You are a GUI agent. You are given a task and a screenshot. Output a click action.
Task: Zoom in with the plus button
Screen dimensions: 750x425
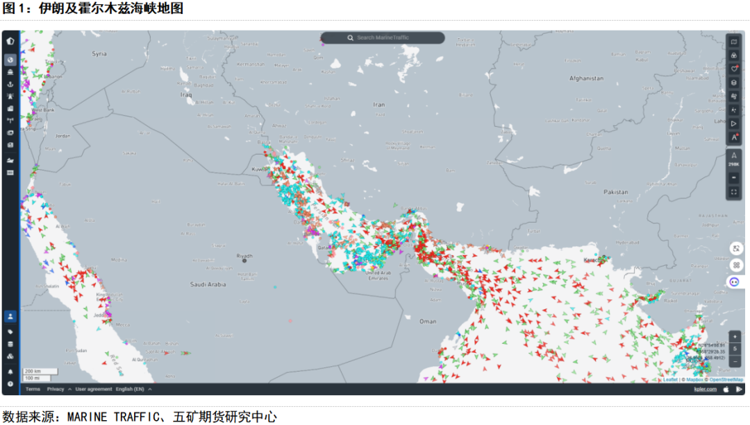735,336
